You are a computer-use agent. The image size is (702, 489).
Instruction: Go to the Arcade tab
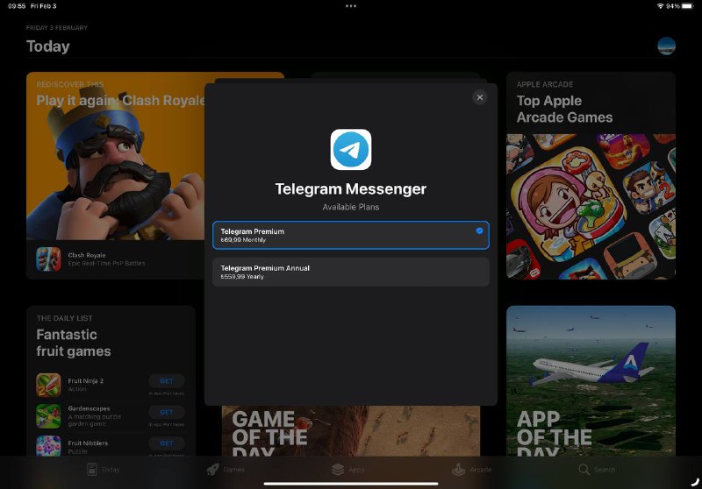pyautogui.click(x=471, y=470)
